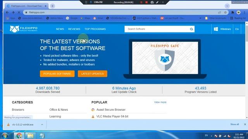Click the page vertical scrollbar
Screen dimensions: 248x139
click(x=246, y=70)
